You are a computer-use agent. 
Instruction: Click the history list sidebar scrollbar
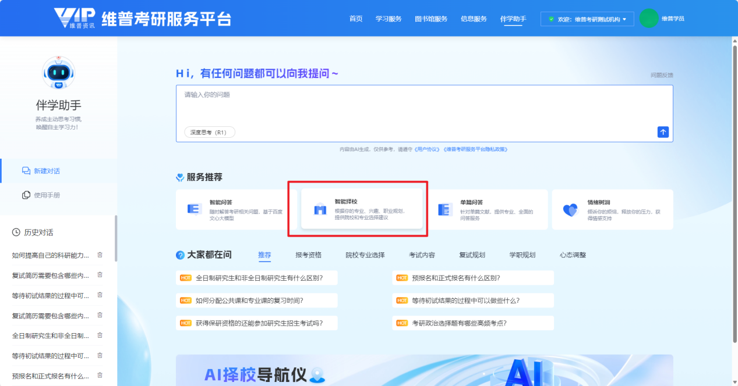(x=115, y=238)
